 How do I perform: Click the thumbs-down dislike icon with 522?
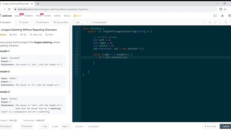point(21,35)
